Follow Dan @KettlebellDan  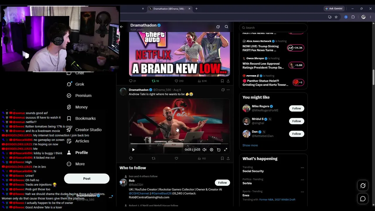[x=296, y=134]
